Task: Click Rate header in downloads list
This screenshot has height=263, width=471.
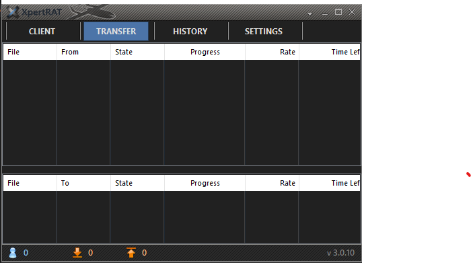Action: click(272, 52)
